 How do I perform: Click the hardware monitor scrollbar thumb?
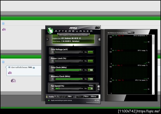click(153, 41)
